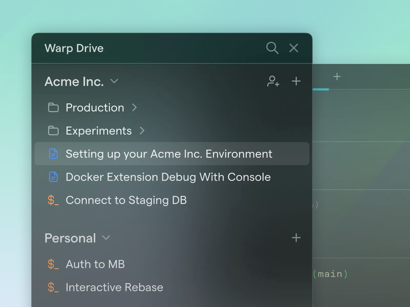Run the Auth to MB workflow
The width and height of the screenshot is (410, 307).
coord(95,264)
